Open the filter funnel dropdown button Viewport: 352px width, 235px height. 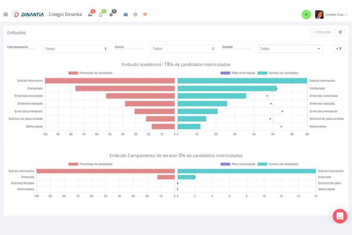tap(339, 49)
